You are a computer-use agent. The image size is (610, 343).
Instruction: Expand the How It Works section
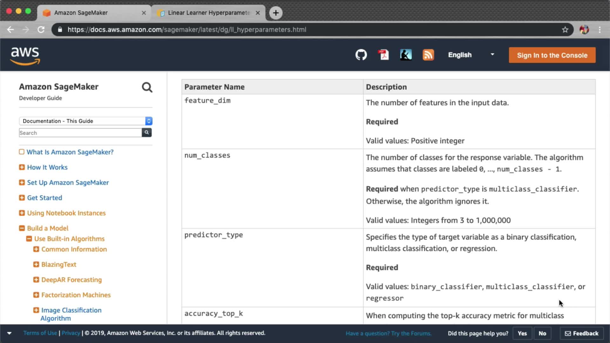pyautogui.click(x=22, y=167)
